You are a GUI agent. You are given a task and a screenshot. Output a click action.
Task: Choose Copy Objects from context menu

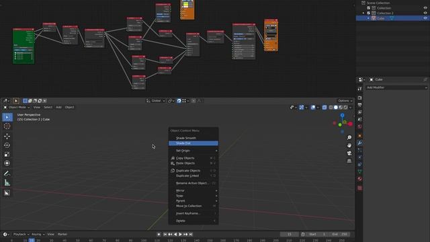193,158
